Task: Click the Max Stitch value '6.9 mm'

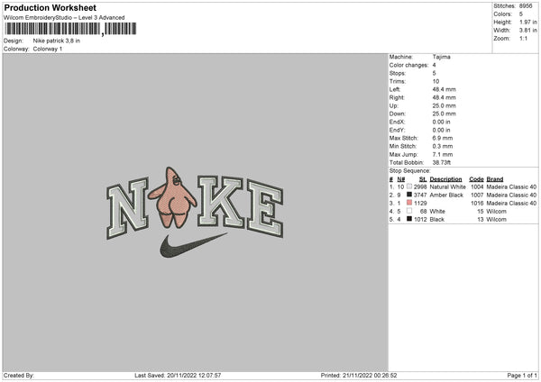Action: click(x=443, y=138)
